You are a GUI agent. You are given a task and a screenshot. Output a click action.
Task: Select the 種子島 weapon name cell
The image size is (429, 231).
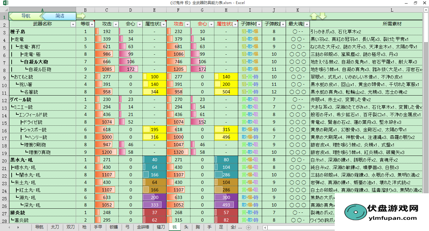click(42, 31)
